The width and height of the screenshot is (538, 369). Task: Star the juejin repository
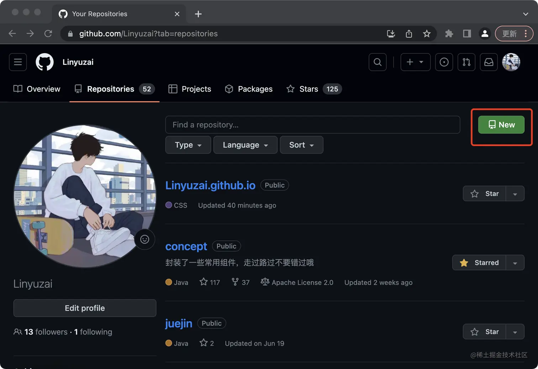(x=484, y=332)
